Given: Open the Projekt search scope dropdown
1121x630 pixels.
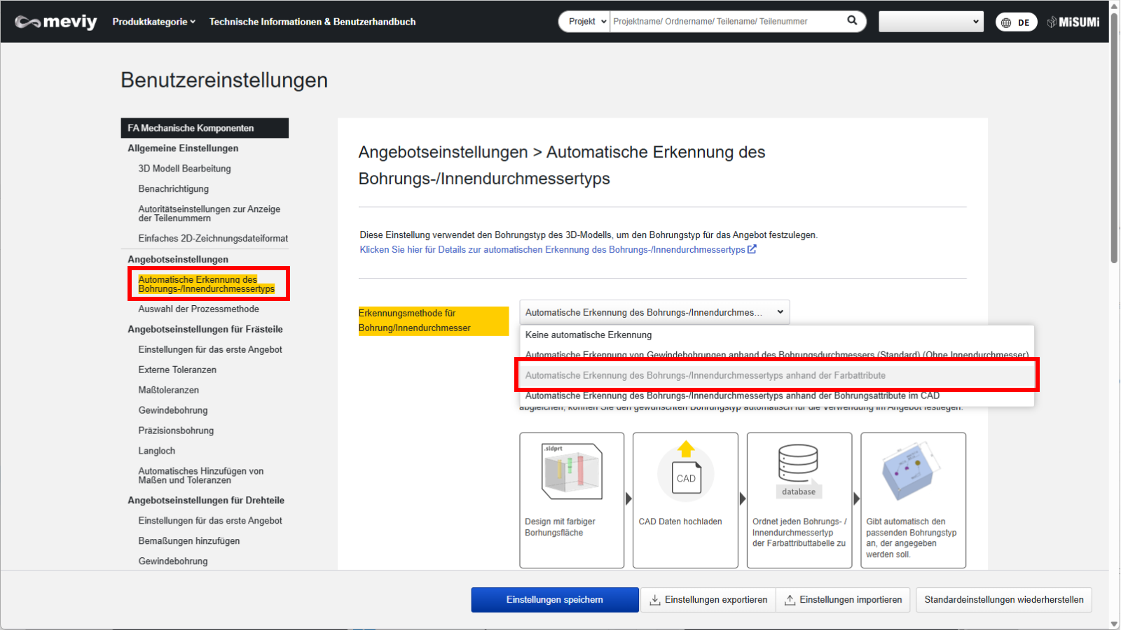Looking at the screenshot, I should (586, 22).
